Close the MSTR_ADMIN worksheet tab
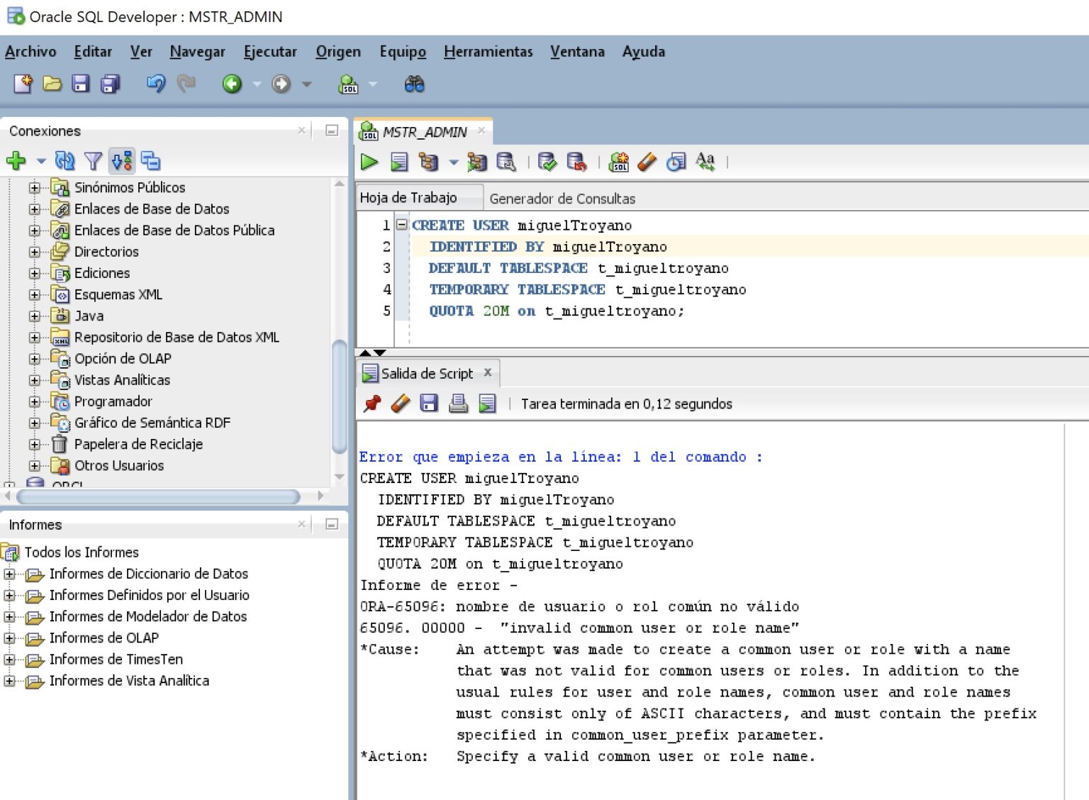The image size is (1089, 800). pyautogui.click(x=481, y=130)
